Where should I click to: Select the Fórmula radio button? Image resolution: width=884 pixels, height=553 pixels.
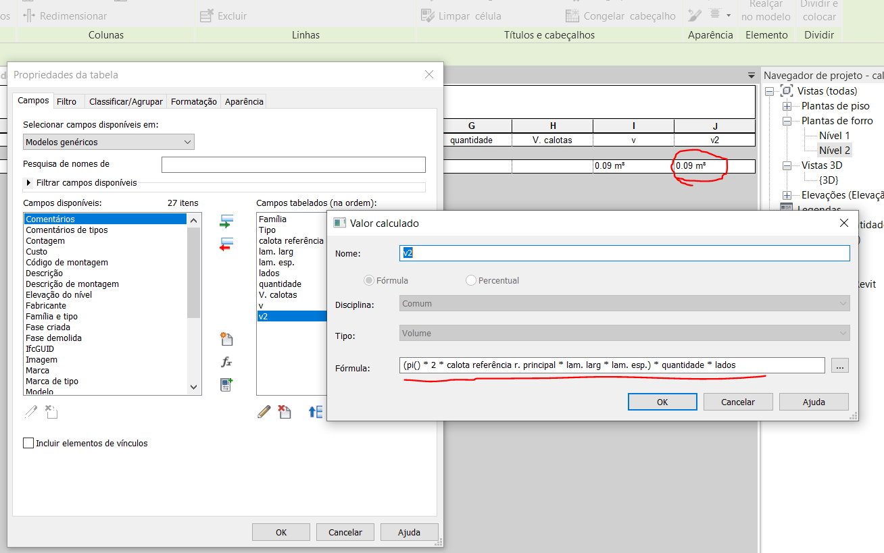click(369, 280)
